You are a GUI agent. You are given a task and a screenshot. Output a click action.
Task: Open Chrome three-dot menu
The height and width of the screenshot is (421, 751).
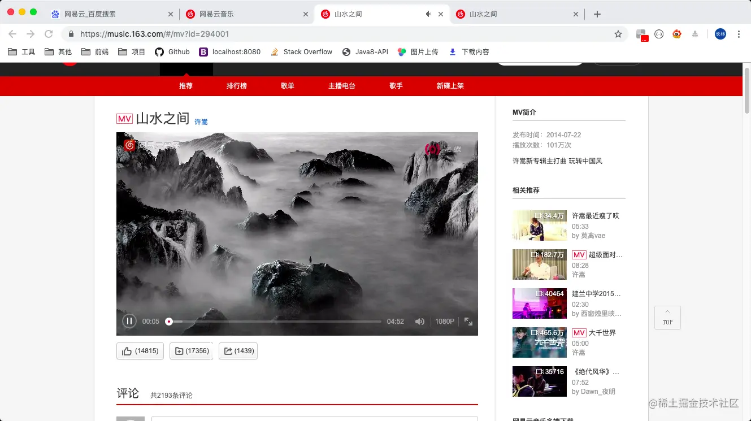(739, 34)
